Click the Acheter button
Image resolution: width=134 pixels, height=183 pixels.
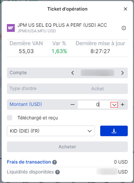tap(67, 147)
